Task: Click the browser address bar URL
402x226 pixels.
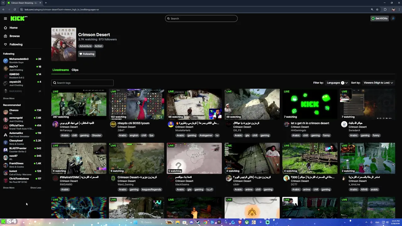Action: coord(62,9)
